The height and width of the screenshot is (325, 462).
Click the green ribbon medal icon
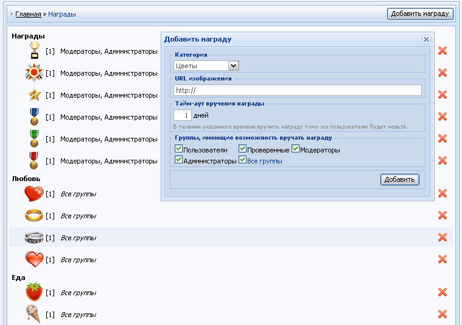tap(34, 139)
